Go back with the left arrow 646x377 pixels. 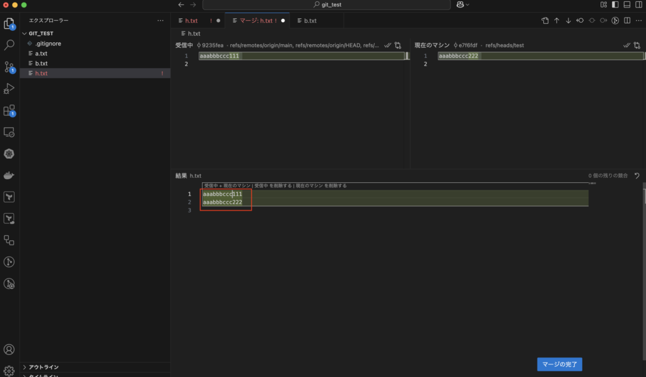181,4
